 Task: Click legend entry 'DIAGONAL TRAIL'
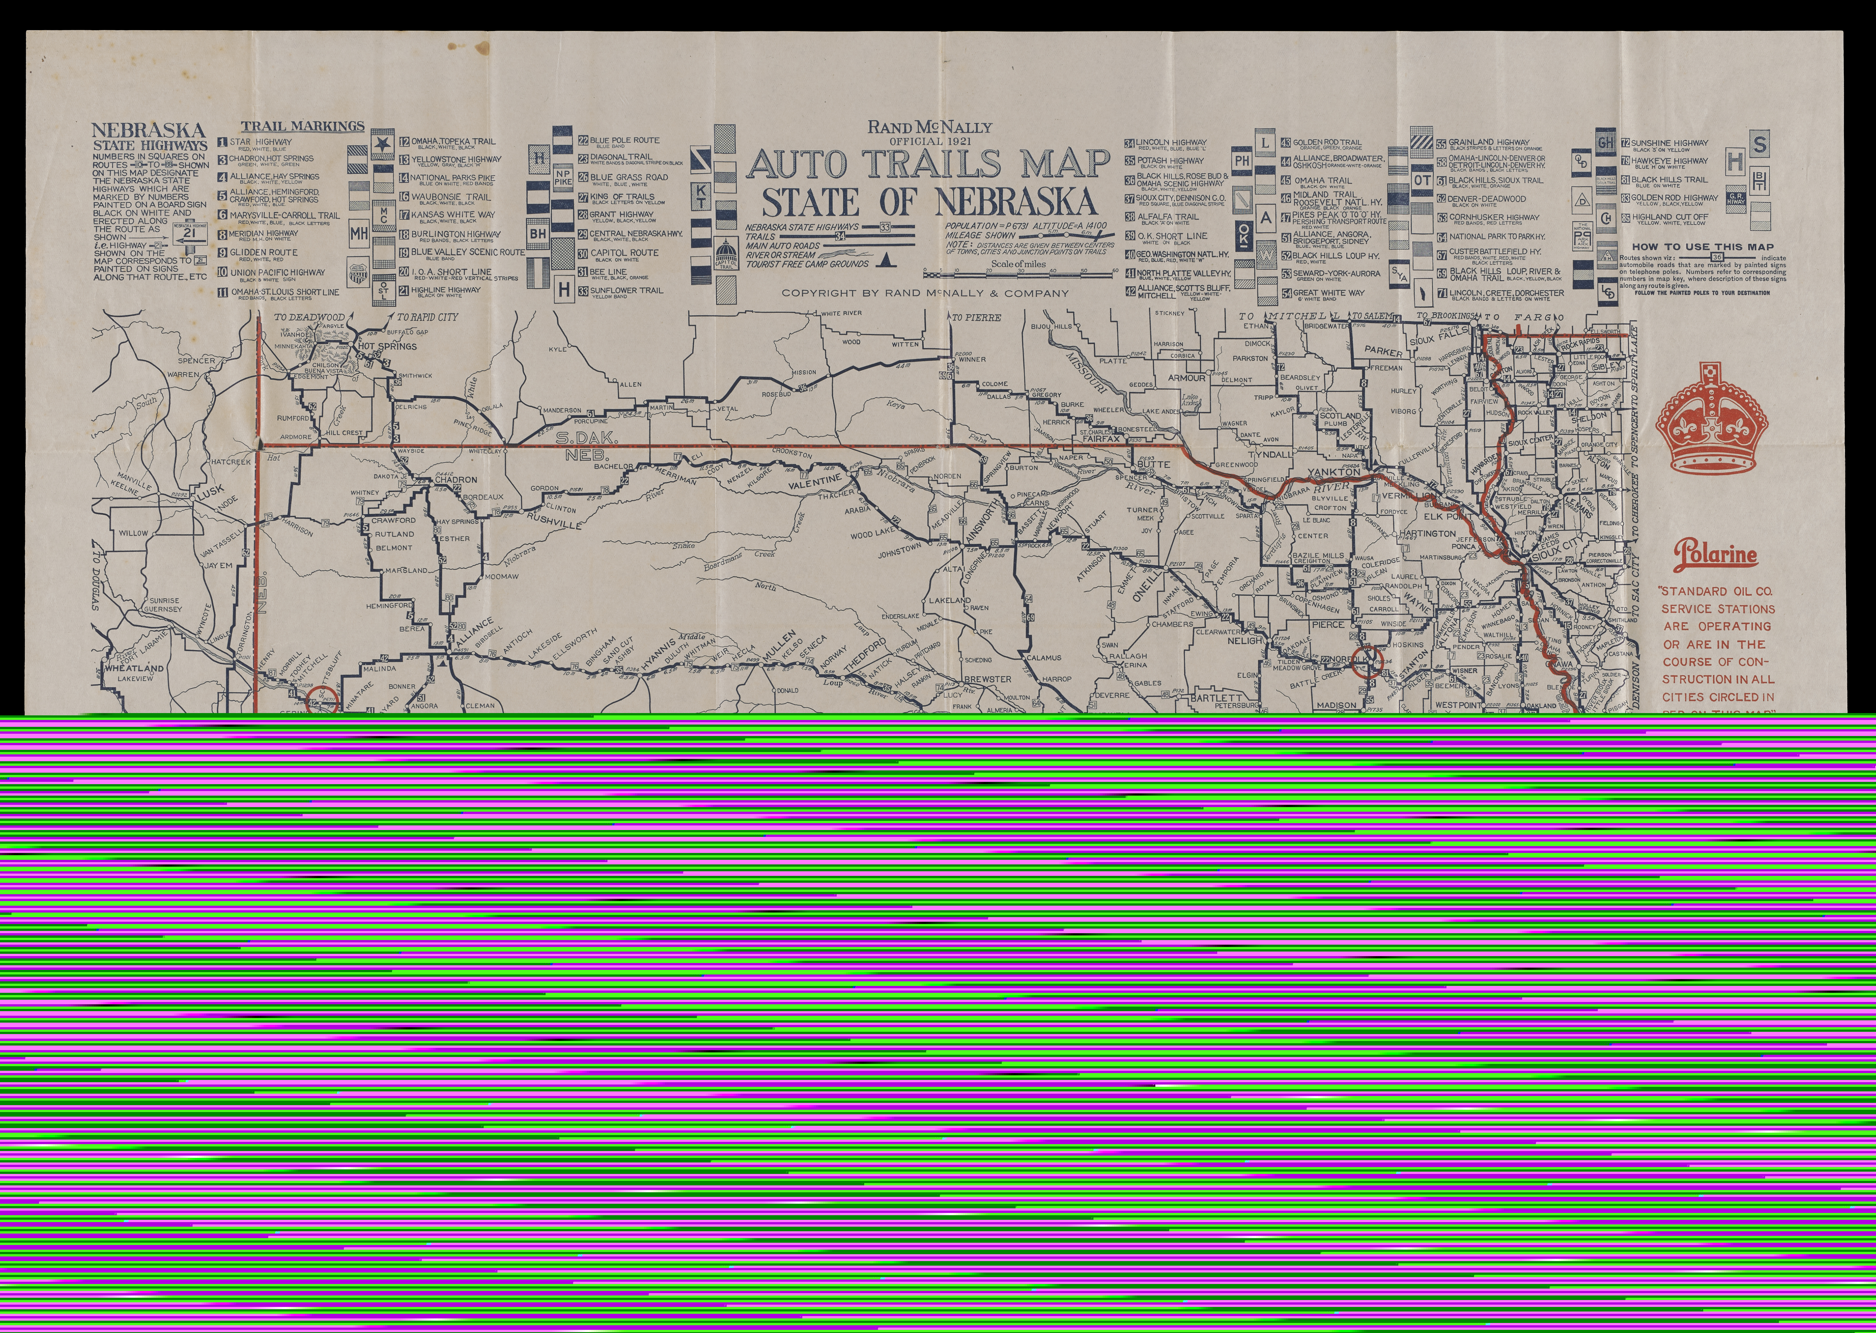point(621,157)
